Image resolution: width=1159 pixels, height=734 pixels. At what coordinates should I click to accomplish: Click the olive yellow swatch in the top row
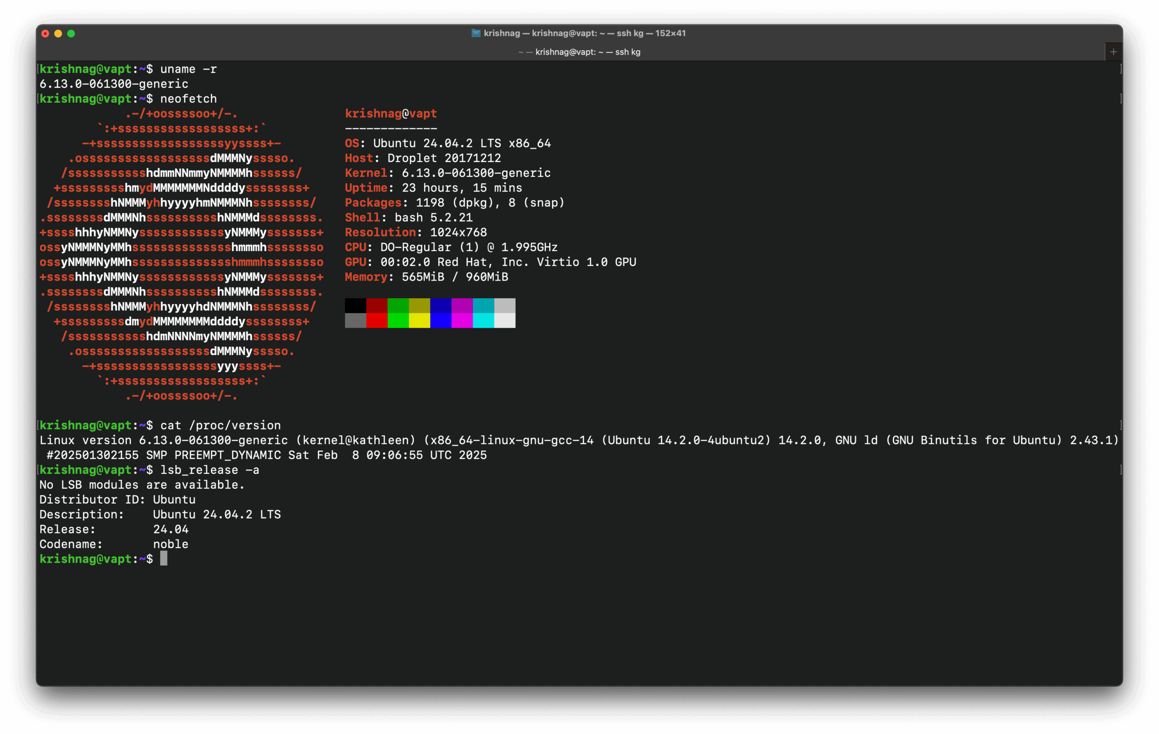pos(420,305)
